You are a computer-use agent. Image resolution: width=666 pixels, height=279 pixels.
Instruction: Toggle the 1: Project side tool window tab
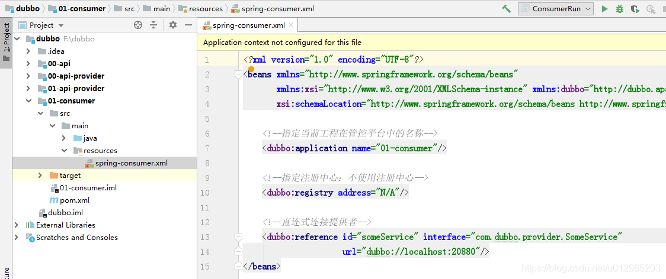[x=6, y=43]
